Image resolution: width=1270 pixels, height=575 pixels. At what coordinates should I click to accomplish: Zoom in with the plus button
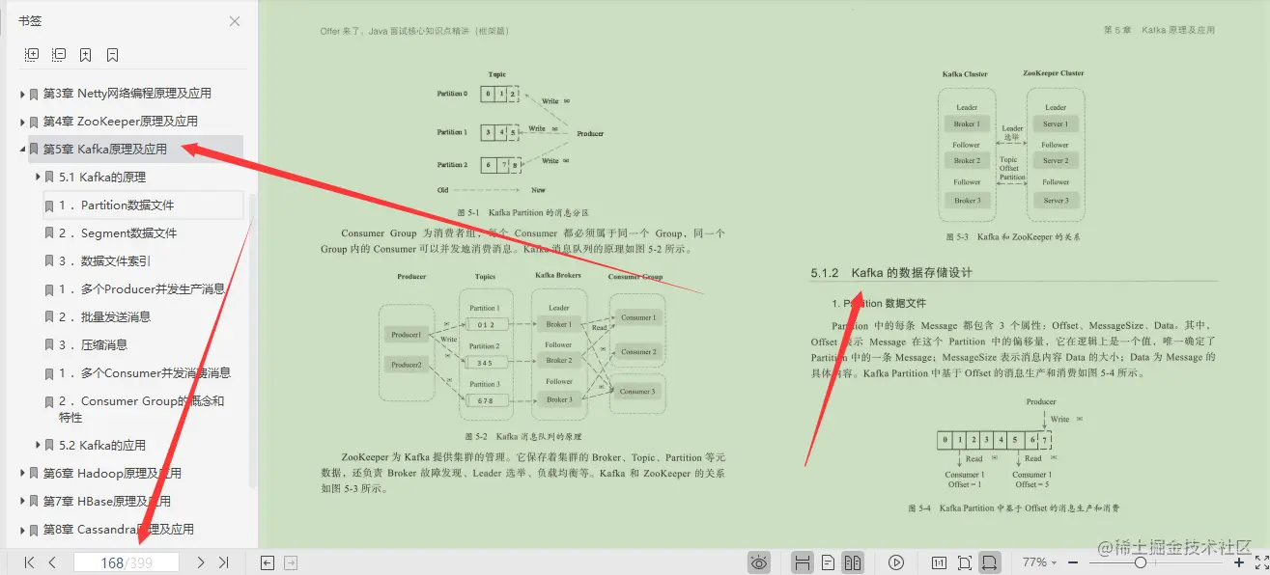1239,562
